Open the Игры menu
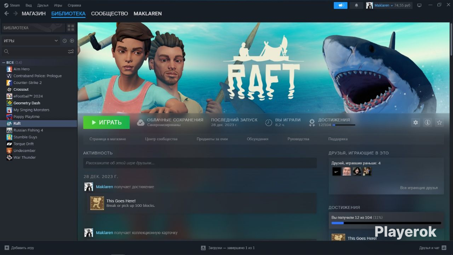This screenshot has height=255, width=453. click(58, 5)
